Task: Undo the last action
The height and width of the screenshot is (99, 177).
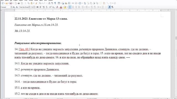Action: pos(40,3)
